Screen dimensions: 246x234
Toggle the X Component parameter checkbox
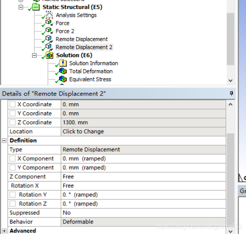click(x=12, y=159)
